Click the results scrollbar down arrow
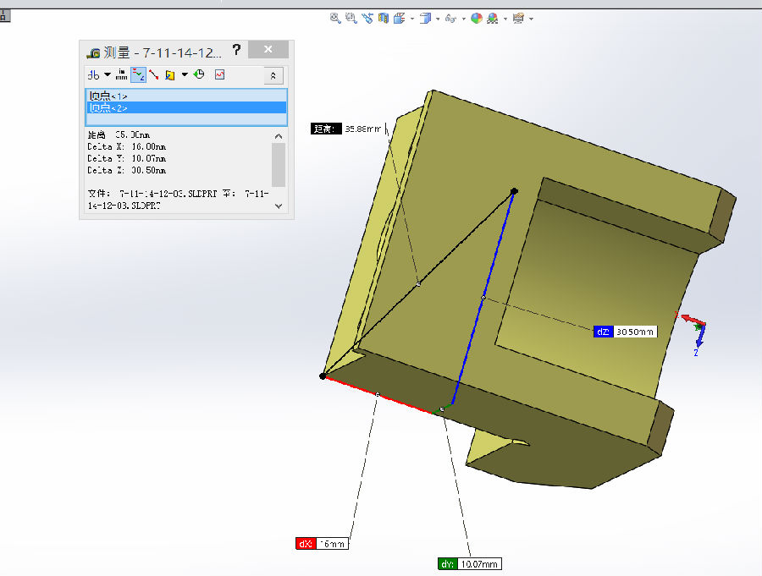 (279, 205)
